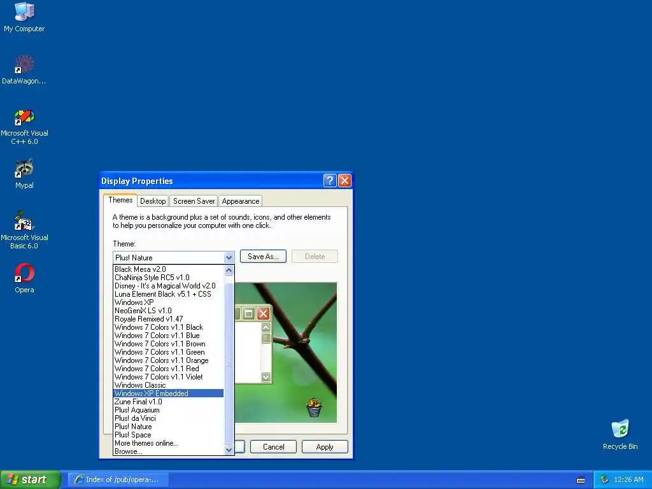
Task: Click the Display Properties help button
Action: (330, 180)
